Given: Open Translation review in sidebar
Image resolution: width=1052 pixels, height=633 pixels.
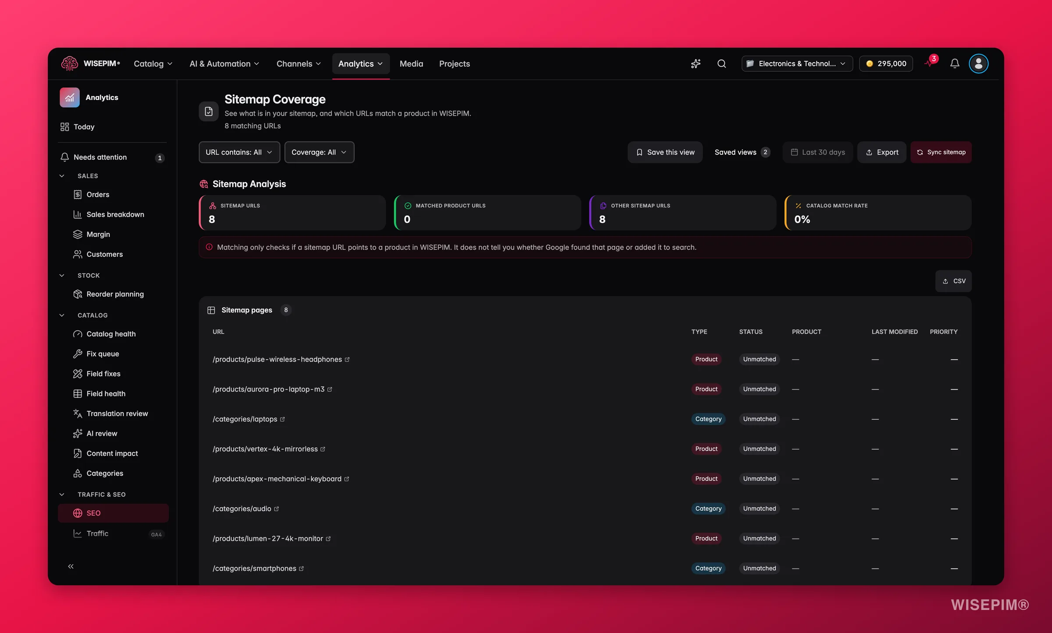Looking at the screenshot, I should point(113,414).
